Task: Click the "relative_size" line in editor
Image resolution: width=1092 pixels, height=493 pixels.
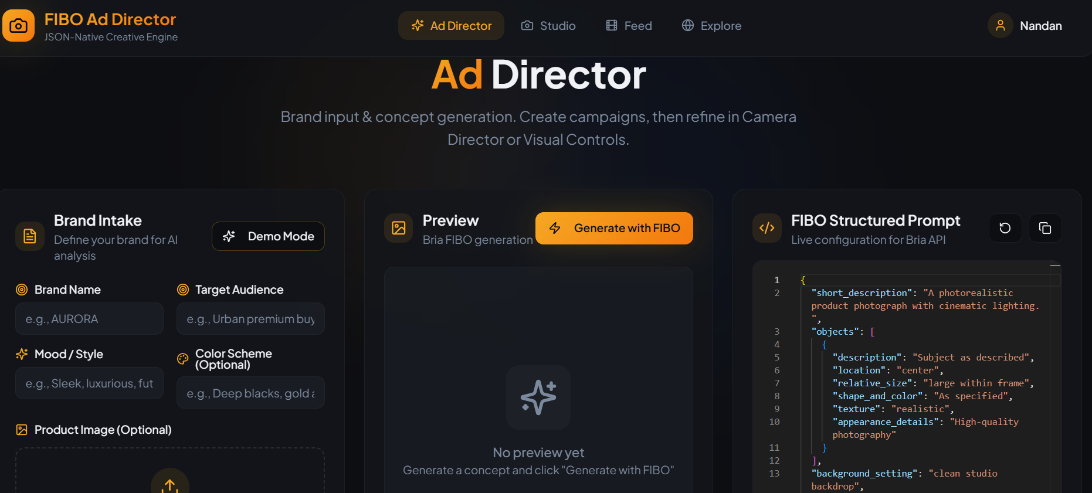Action: click(933, 383)
